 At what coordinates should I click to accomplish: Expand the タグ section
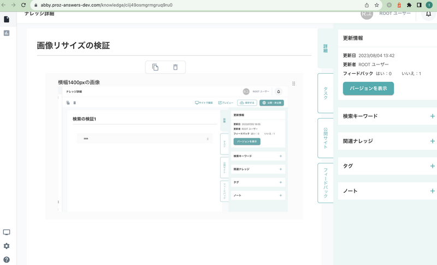click(432, 166)
